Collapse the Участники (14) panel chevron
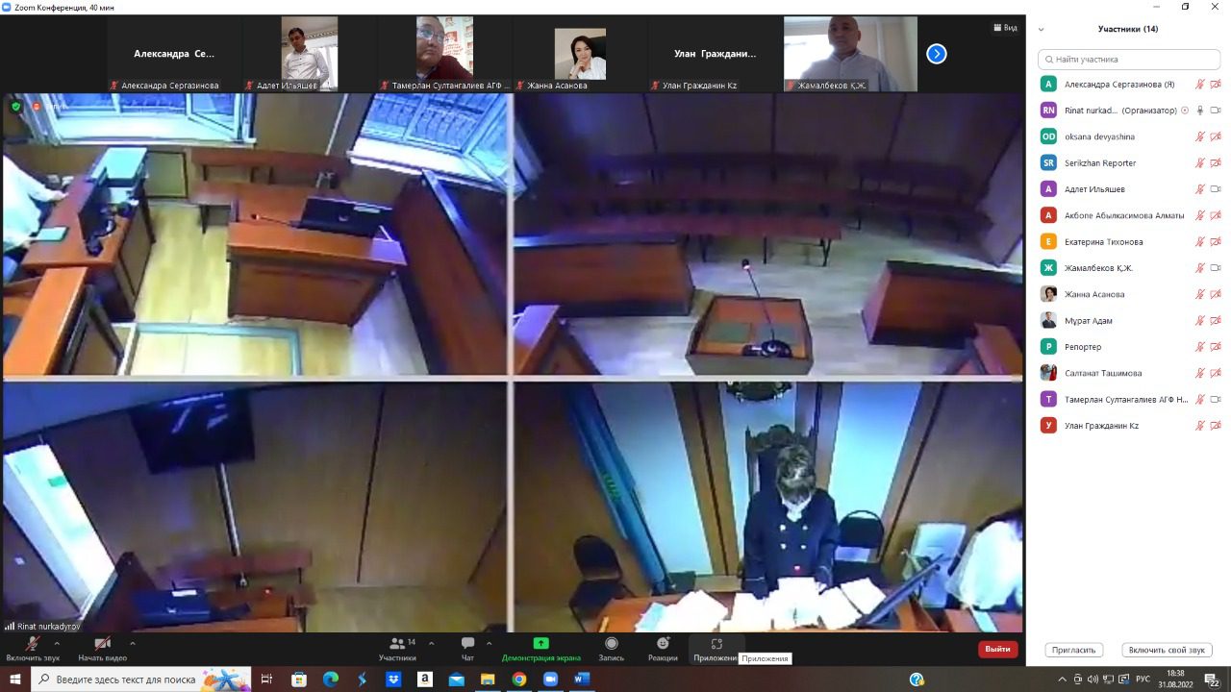This screenshot has height=692, width=1231. tap(1042, 29)
